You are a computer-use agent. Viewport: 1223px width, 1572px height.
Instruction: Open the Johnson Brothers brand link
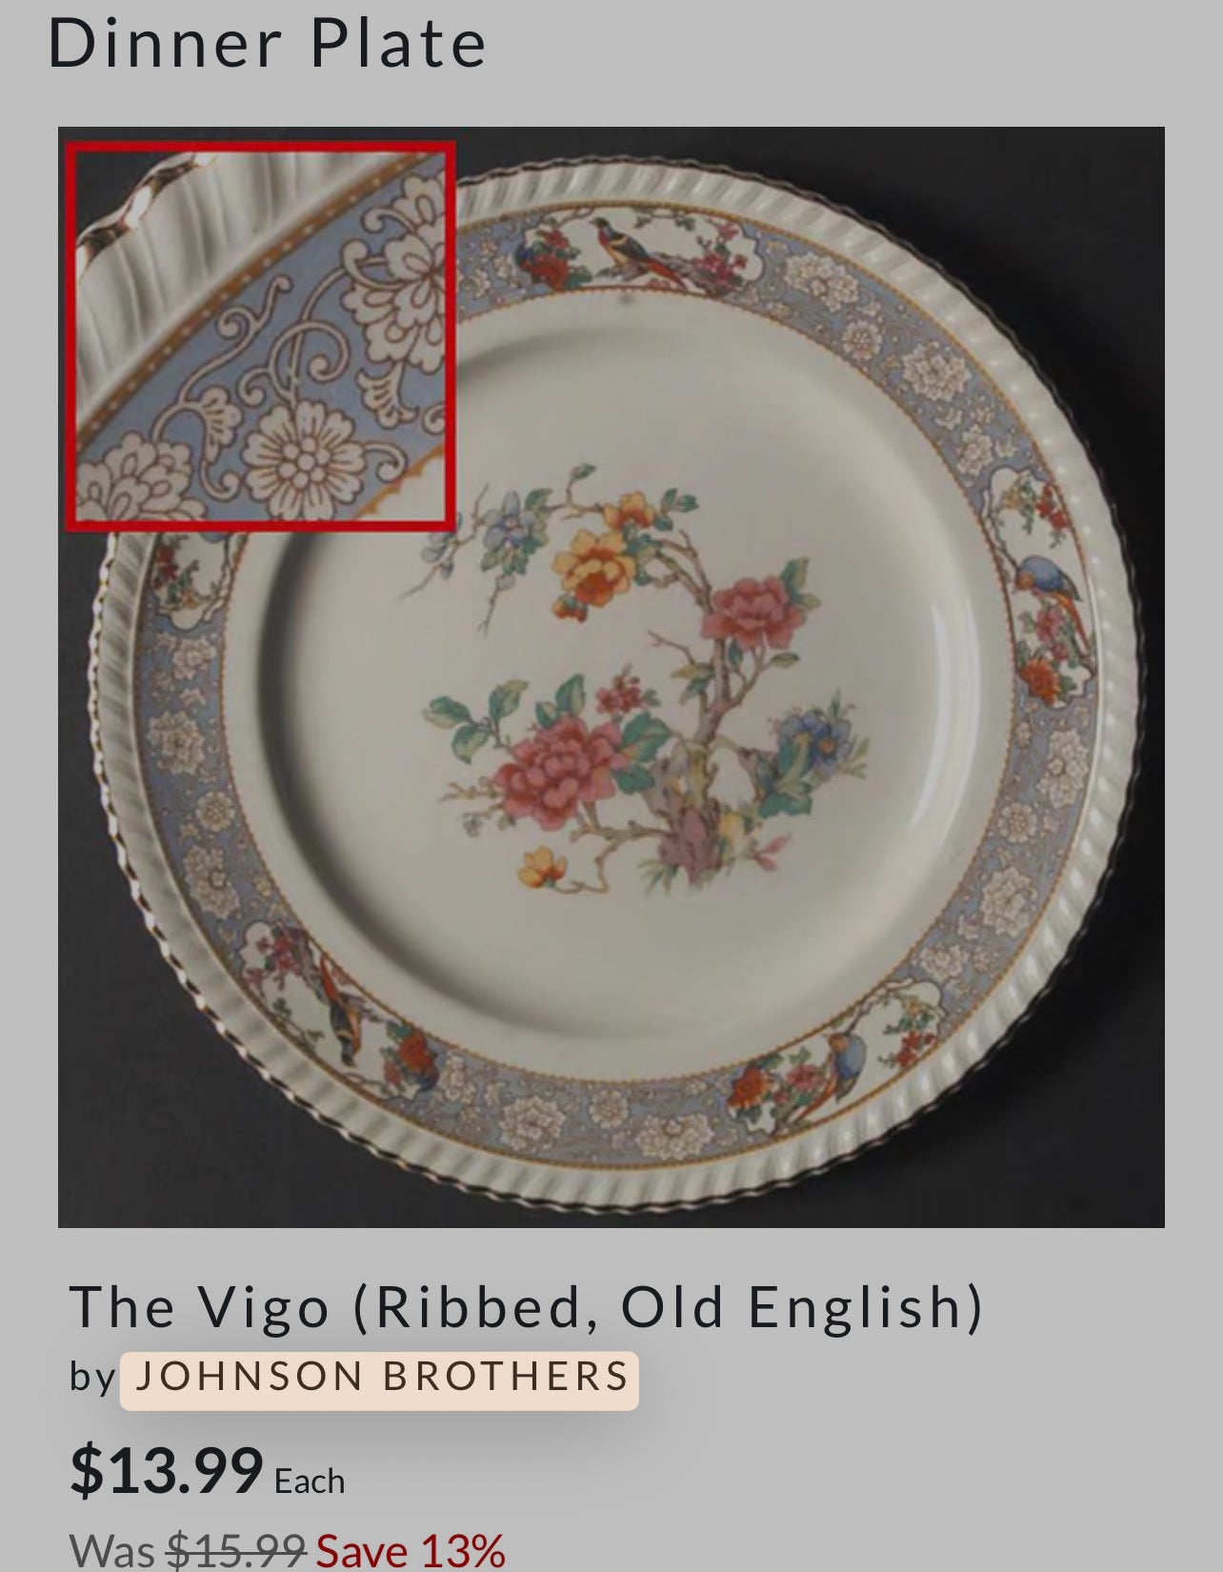pos(379,1379)
